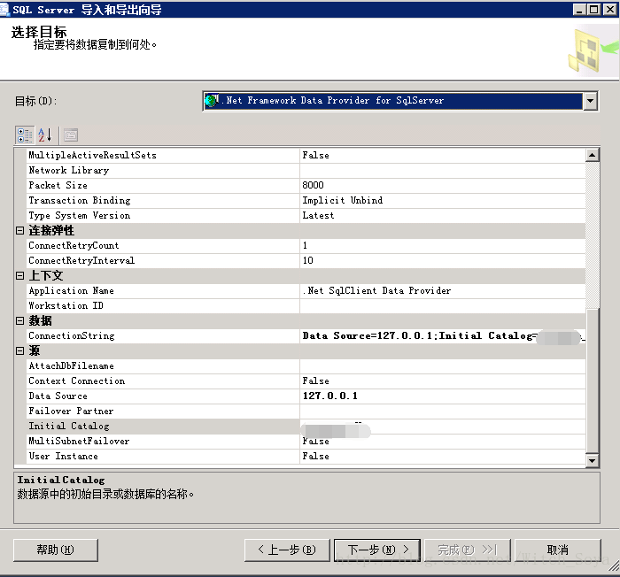This screenshot has width=620, height=577.
Task: Select Workstation ID property
Action: 163,305
